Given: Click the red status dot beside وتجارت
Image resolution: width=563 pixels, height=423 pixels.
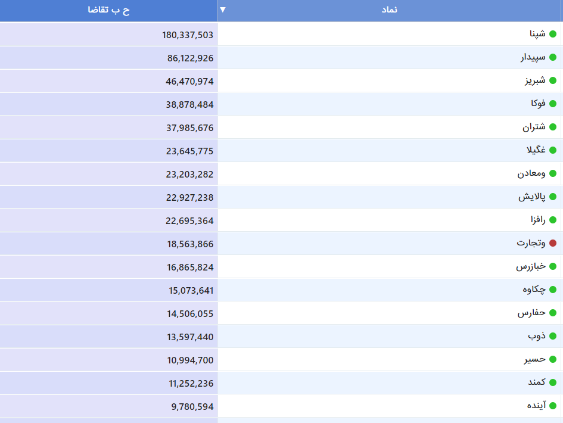Looking at the screenshot, I should pos(553,243).
